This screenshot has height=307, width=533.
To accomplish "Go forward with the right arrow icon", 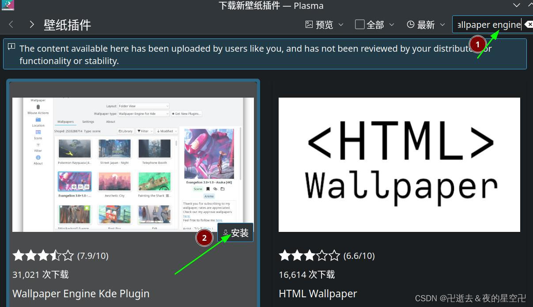I will 31,24.
